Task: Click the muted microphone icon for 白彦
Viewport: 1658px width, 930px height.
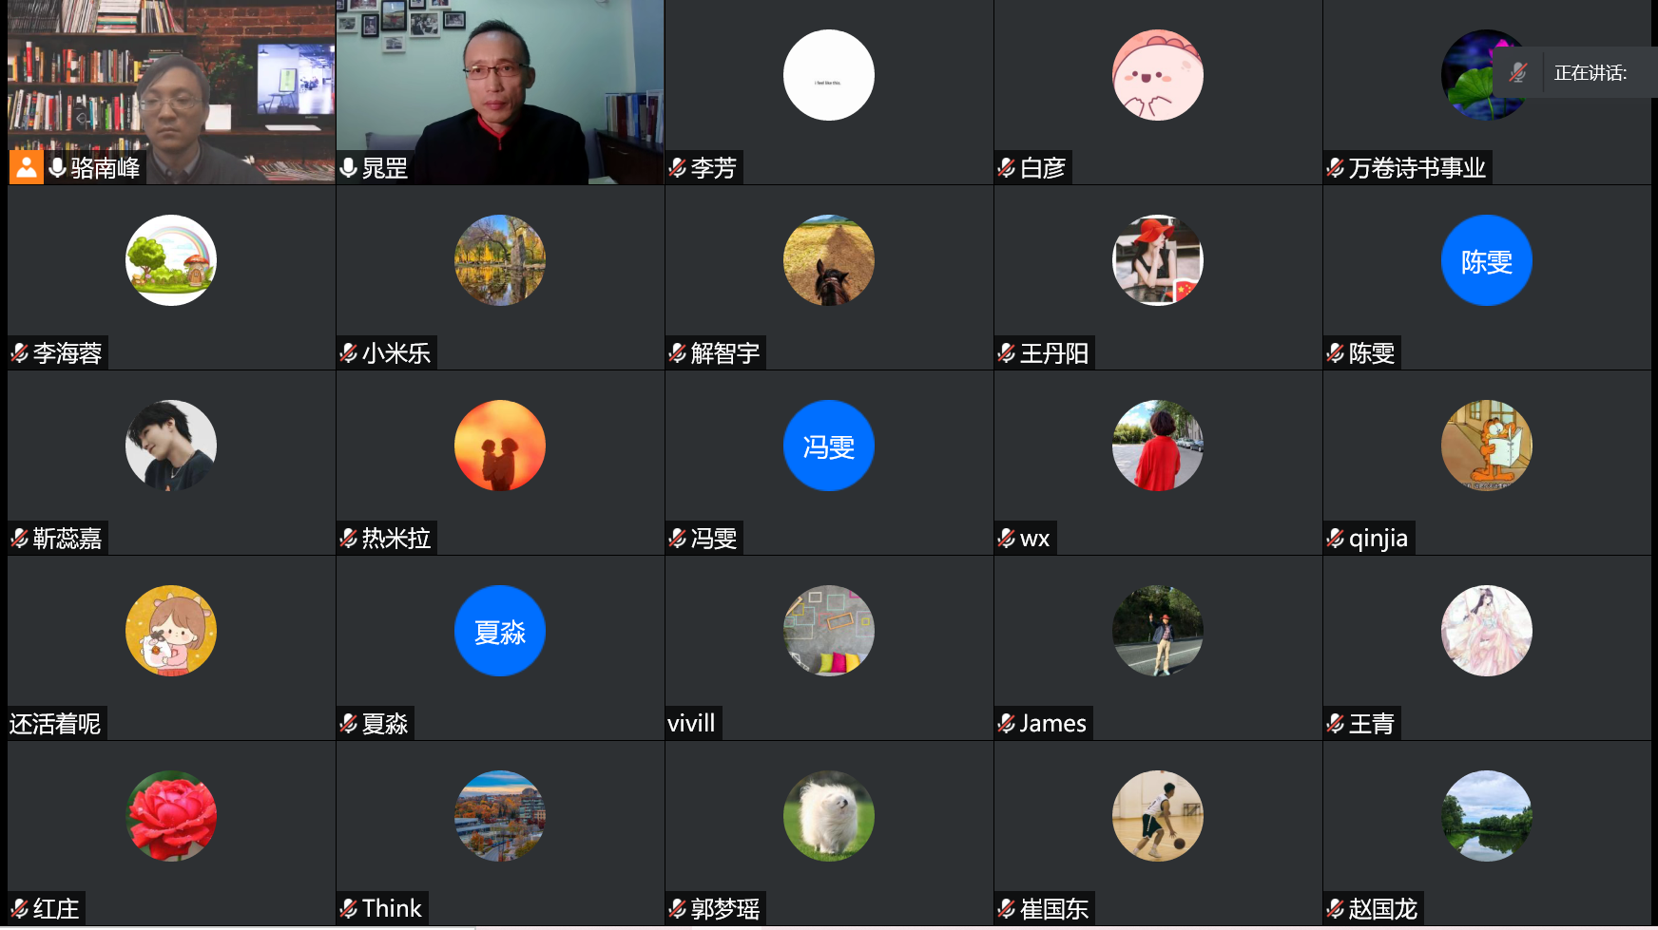Action: (x=1007, y=168)
